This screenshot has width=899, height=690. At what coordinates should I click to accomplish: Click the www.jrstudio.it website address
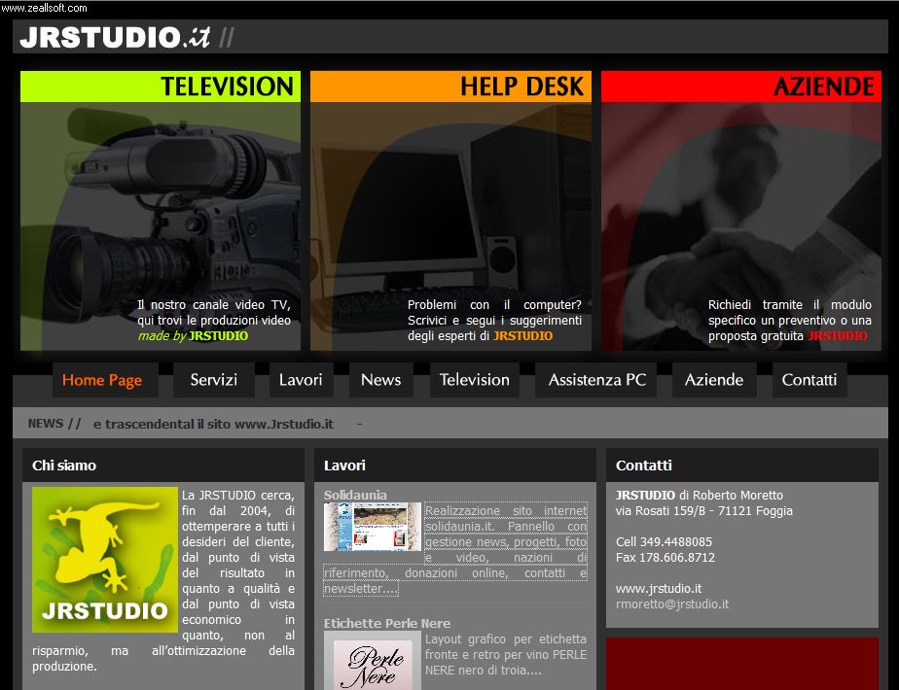click(x=659, y=589)
